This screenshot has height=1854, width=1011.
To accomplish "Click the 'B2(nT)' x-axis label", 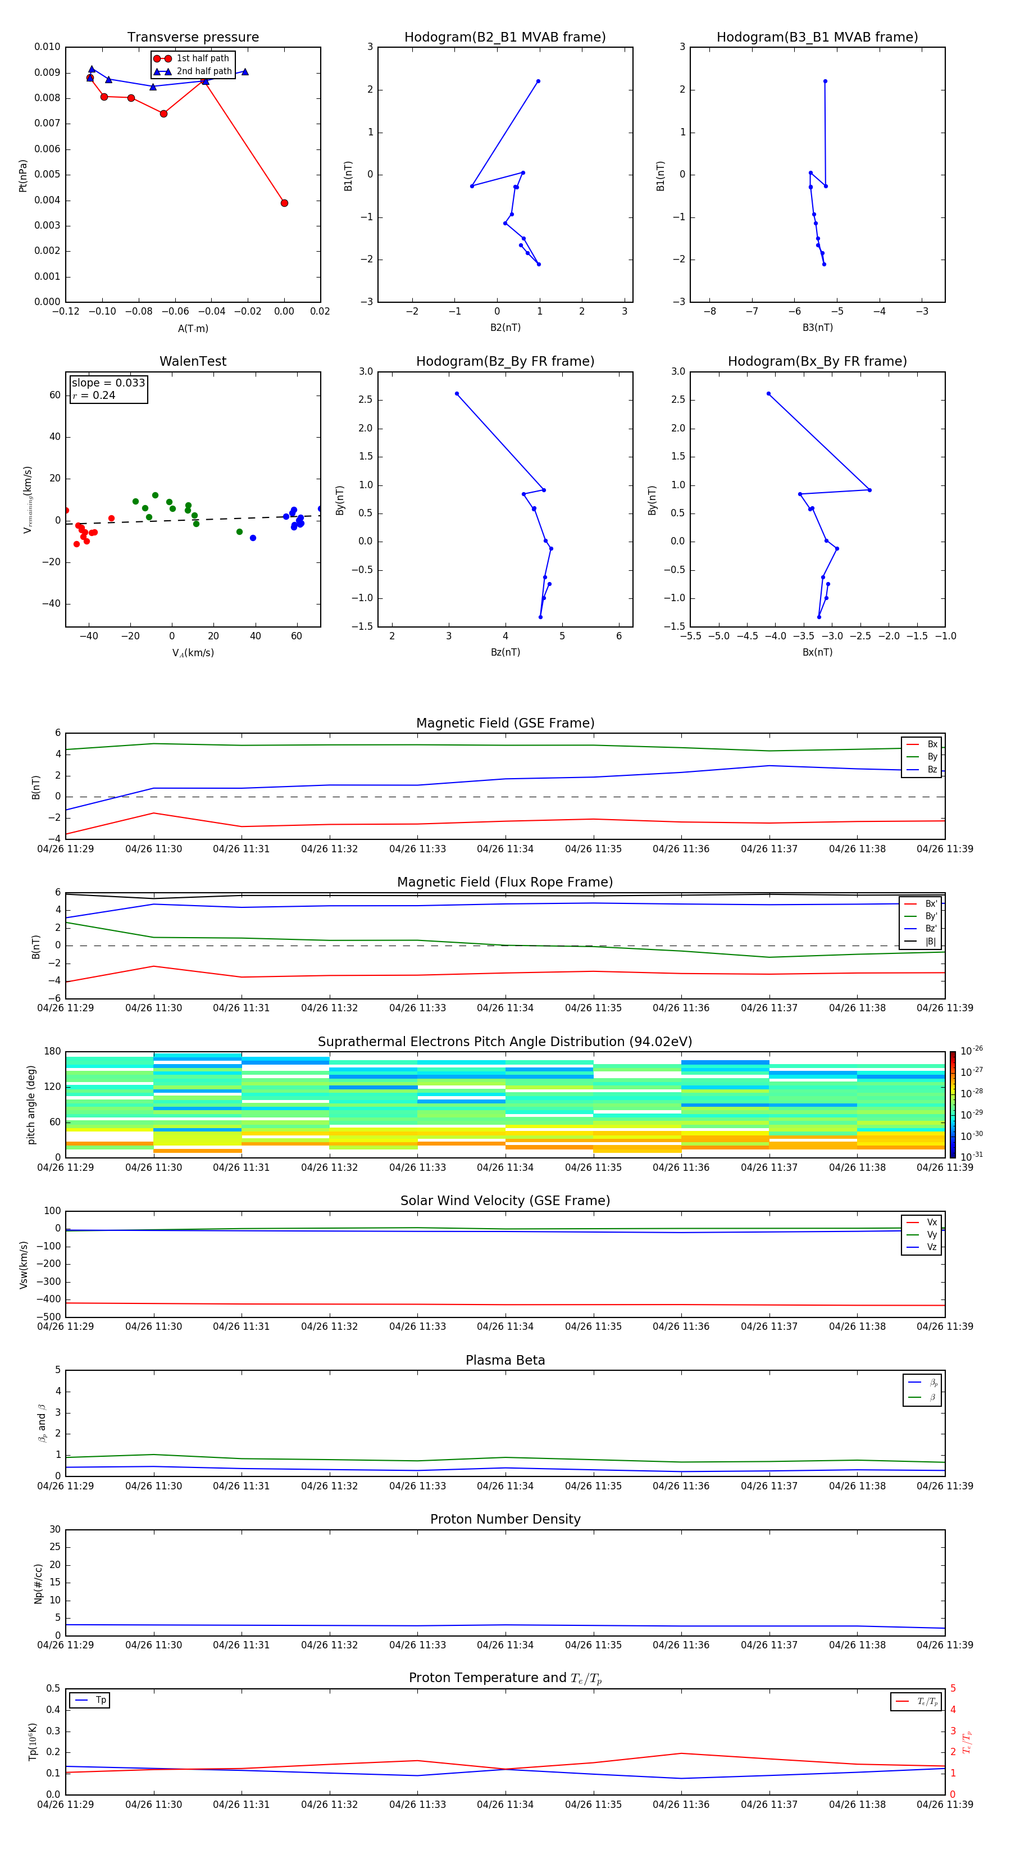I will (x=505, y=328).
